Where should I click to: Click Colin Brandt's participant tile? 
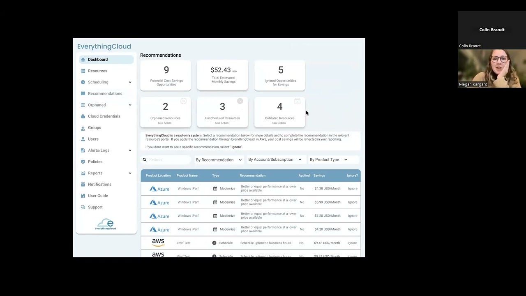click(x=492, y=30)
